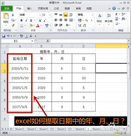Align text to top of cell
Image resolution: width=131 pixels, height=136 pixels.
[56, 15]
